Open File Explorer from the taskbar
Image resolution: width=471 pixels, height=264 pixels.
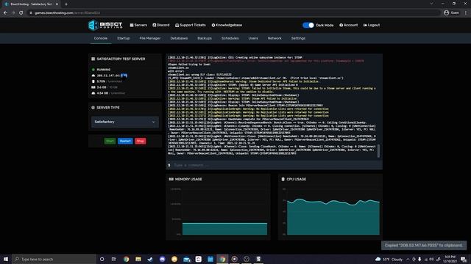pos(138,259)
